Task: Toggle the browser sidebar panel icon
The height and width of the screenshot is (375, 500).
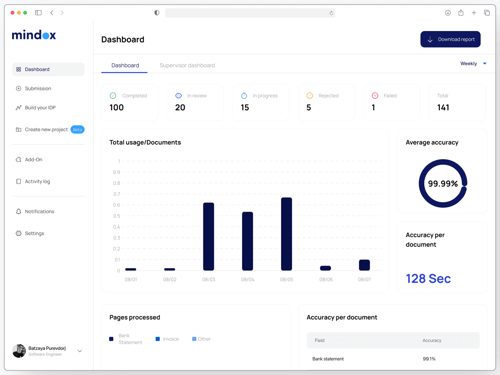Action: pos(38,13)
